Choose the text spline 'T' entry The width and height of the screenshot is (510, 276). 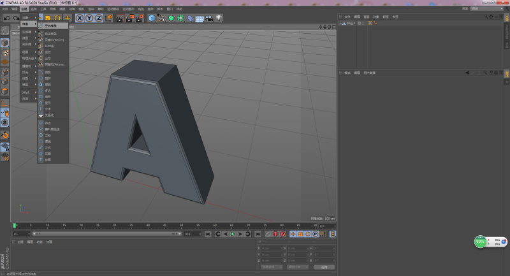coord(53,109)
